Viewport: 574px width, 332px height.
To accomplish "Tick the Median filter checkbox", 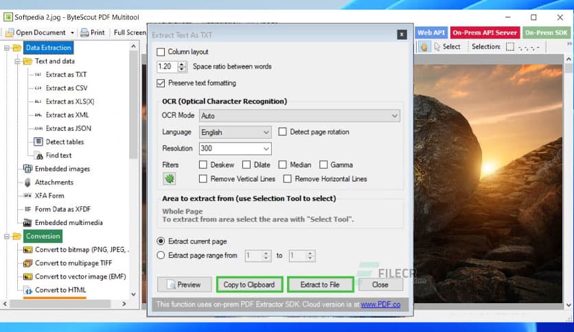I will coord(282,165).
